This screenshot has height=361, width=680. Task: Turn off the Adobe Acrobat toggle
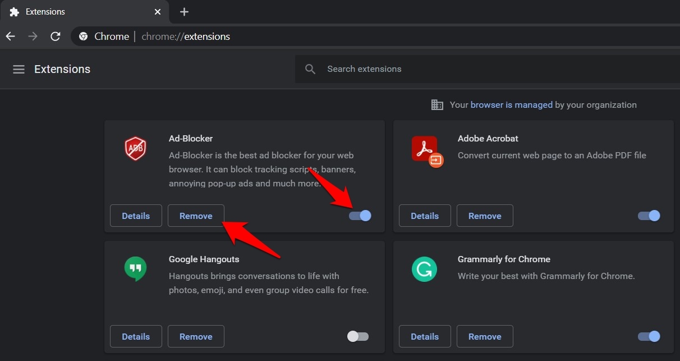(649, 216)
